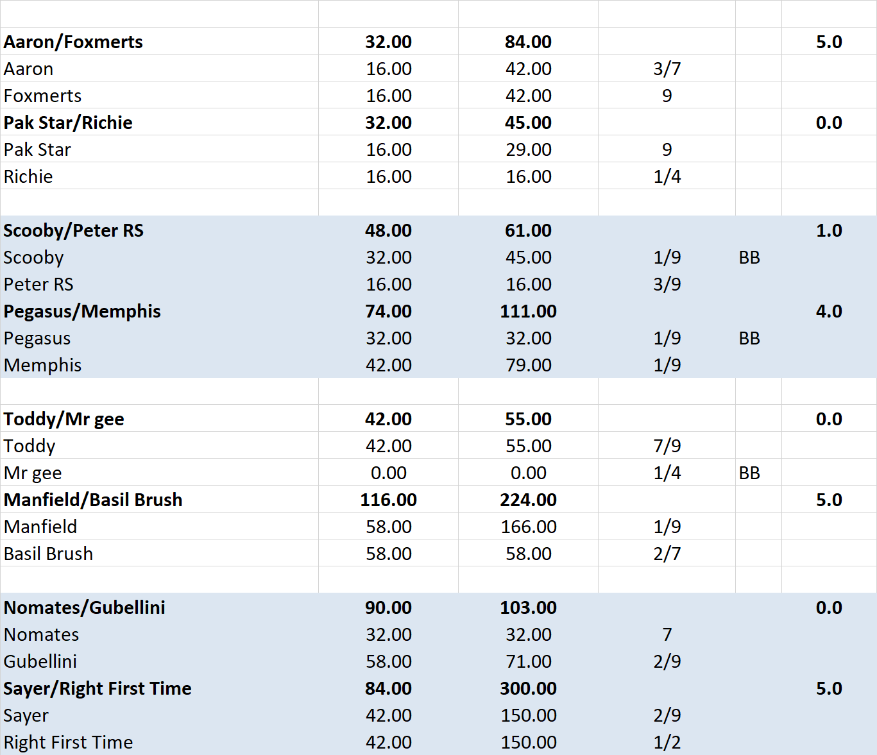Click the 7/9 cell in Toddy's row
The height and width of the screenshot is (755, 877).
click(667, 446)
